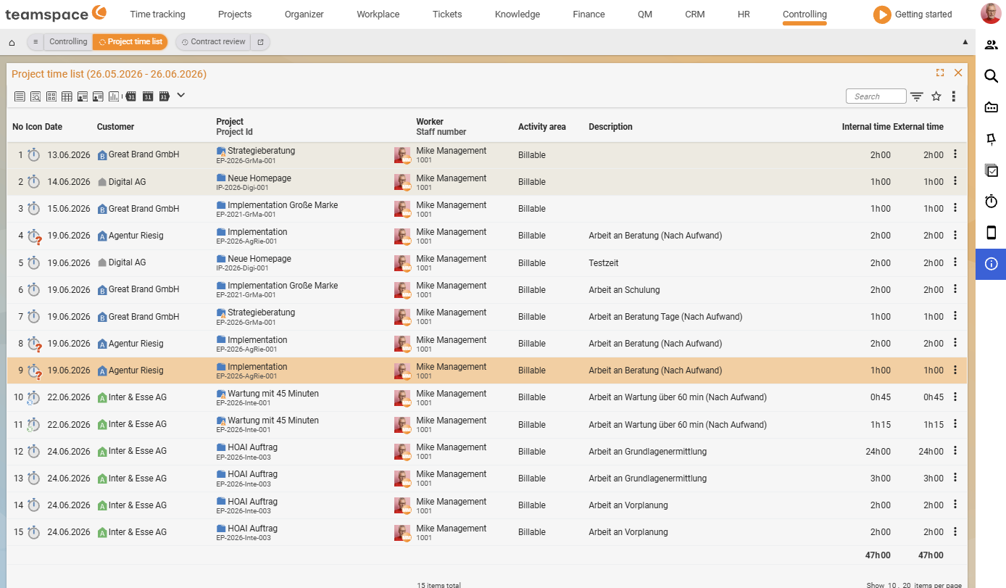Open the pin icon in right sidebar
This screenshot has height=588, width=1006.
coord(991,138)
